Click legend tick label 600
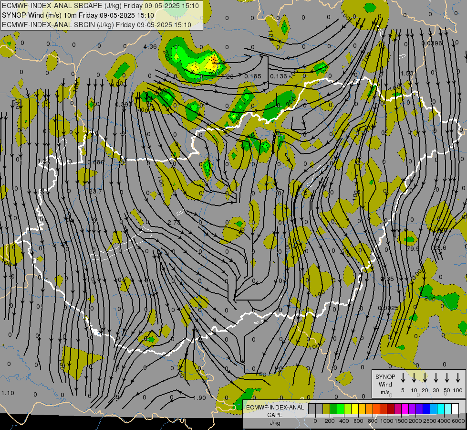The height and width of the screenshot is (430, 467). point(358,421)
